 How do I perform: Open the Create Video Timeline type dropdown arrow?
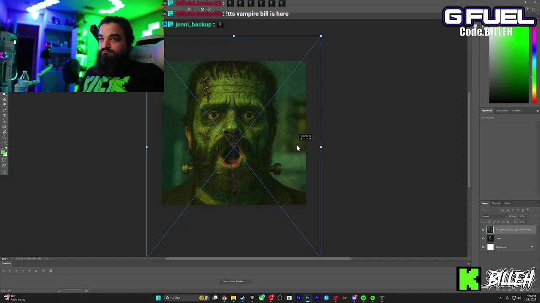[x=250, y=282]
